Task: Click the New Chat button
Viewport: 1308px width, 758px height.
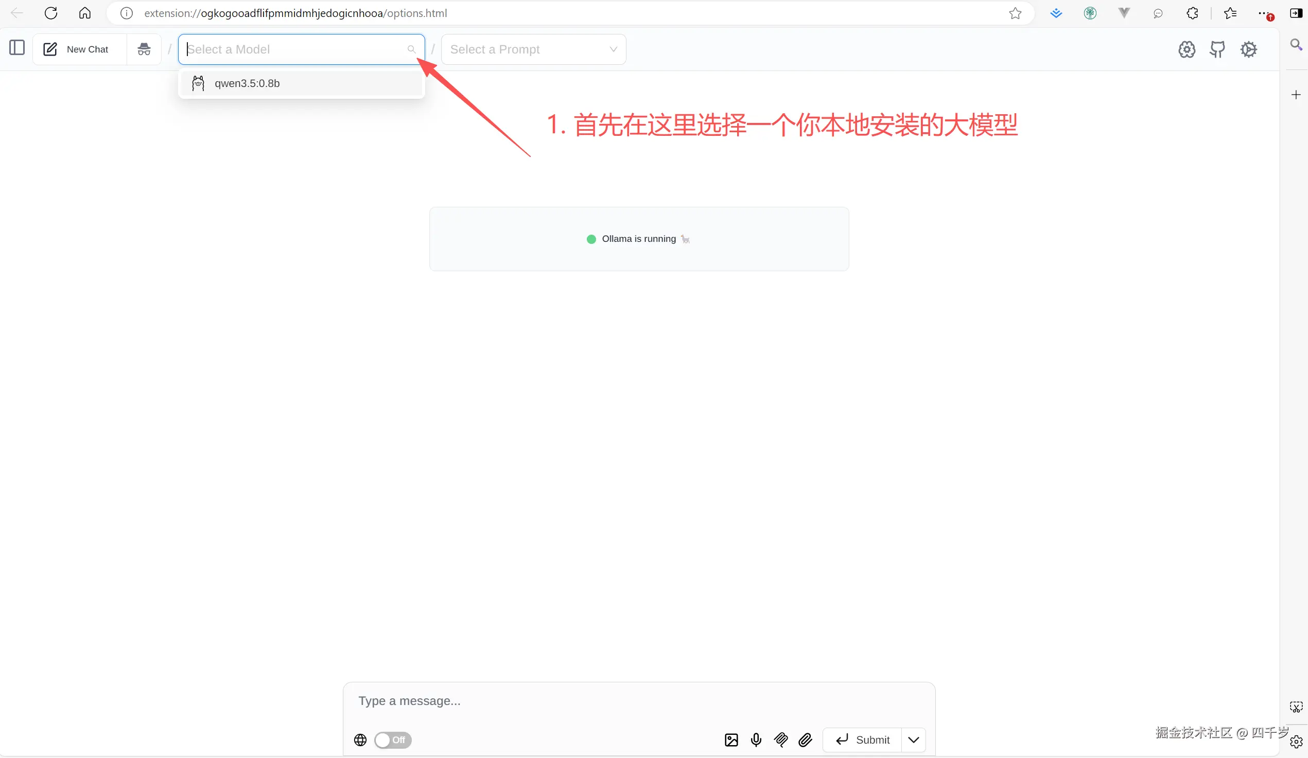Action: point(79,49)
